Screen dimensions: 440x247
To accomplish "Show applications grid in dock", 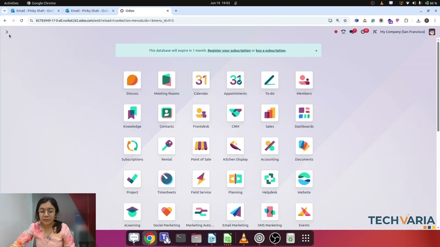I will click(x=306, y=238).
